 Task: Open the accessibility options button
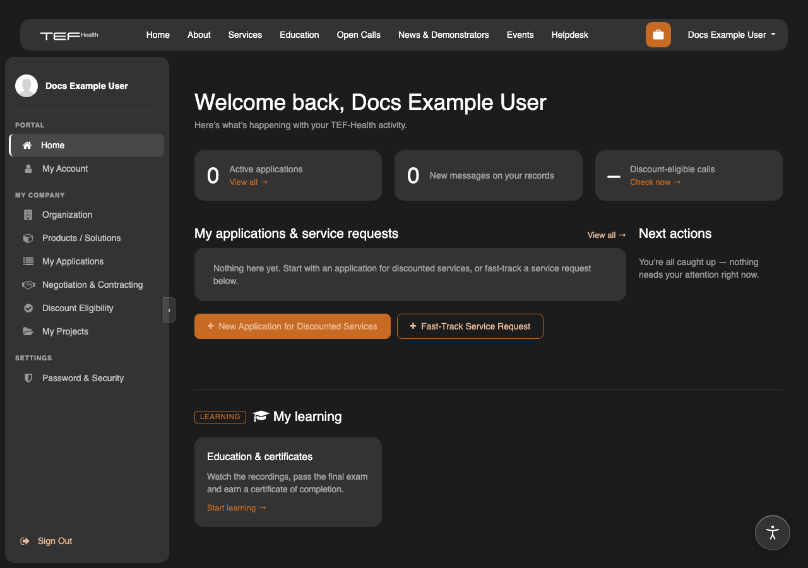pos(773,533)
